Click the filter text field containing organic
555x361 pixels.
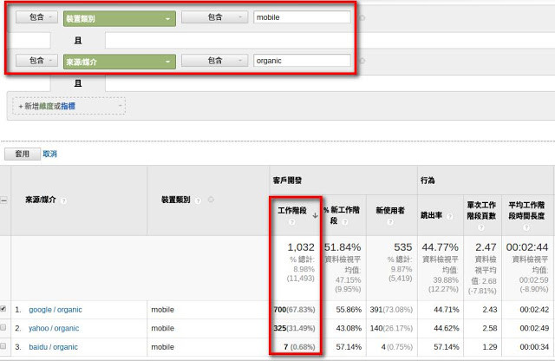(x=301, y=62)
